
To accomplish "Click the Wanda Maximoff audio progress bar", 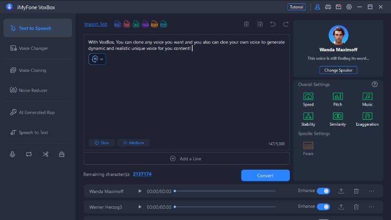I will click(225, 191).
